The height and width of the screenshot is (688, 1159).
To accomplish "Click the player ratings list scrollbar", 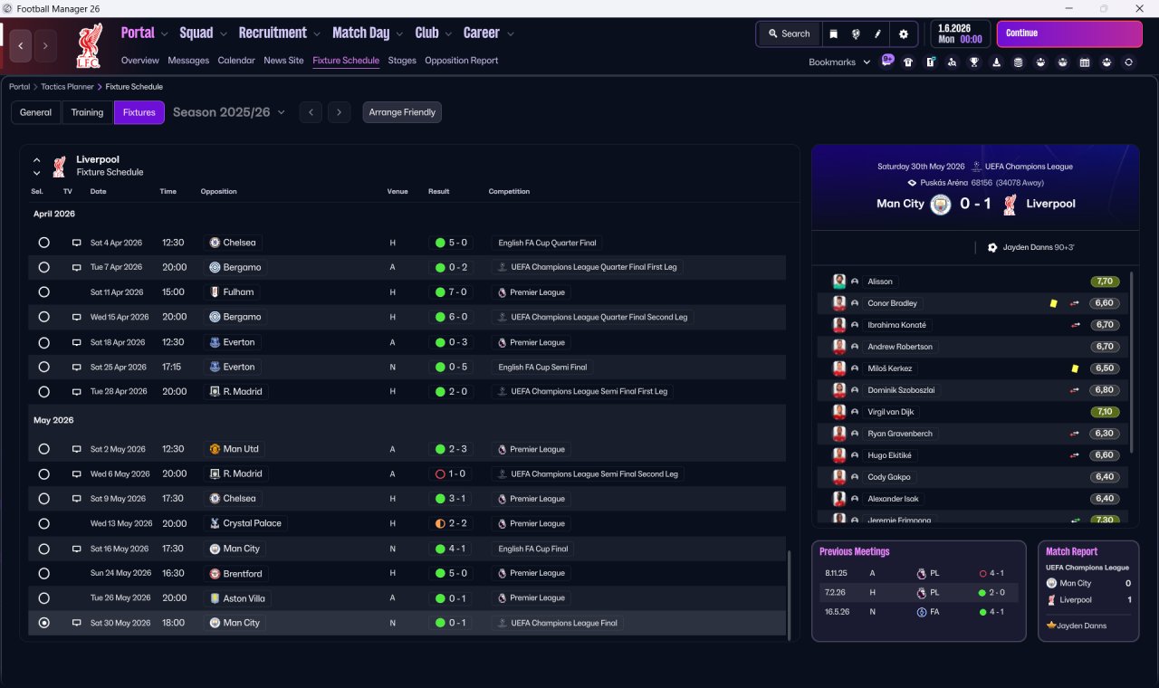I will click(x=1132, y=362).
